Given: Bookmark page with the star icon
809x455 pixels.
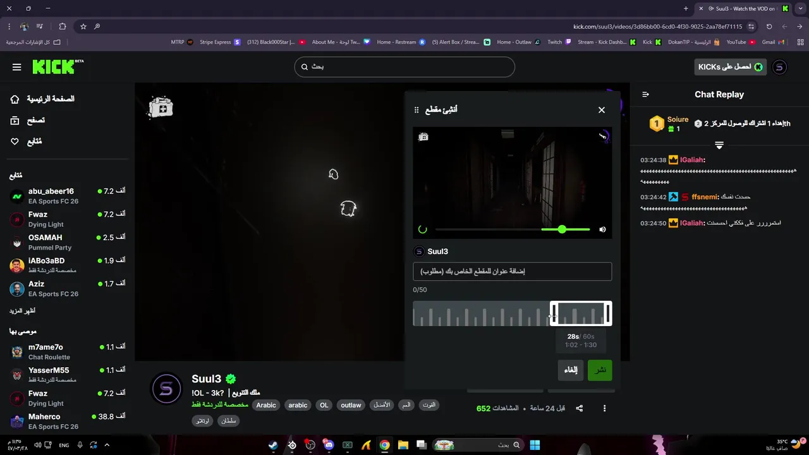Looking at the screenshot, I should point(83,27).
